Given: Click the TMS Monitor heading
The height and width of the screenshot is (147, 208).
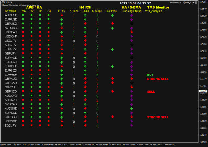Looking at the screenshot, I should pyautogui.click(x=158, y=7).
